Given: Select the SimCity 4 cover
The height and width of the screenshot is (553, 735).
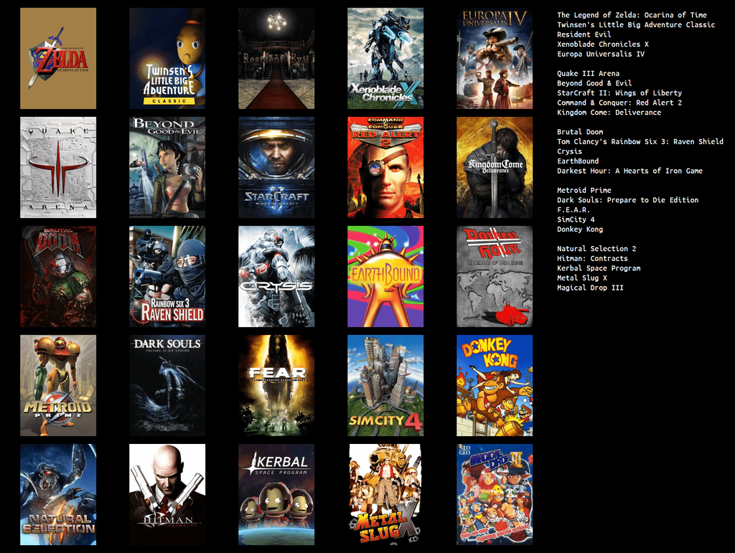Looking at the screenshot, I should [x=385, y=385].
